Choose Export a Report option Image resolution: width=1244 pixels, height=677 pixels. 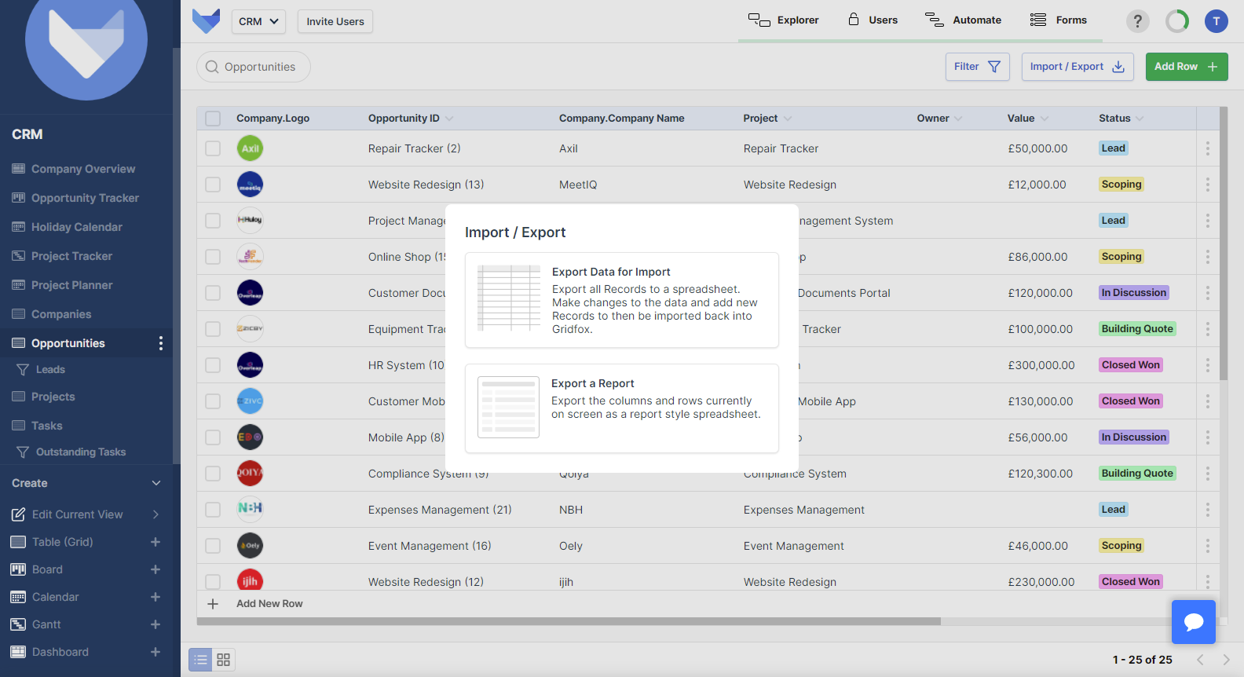pos(622,408)
